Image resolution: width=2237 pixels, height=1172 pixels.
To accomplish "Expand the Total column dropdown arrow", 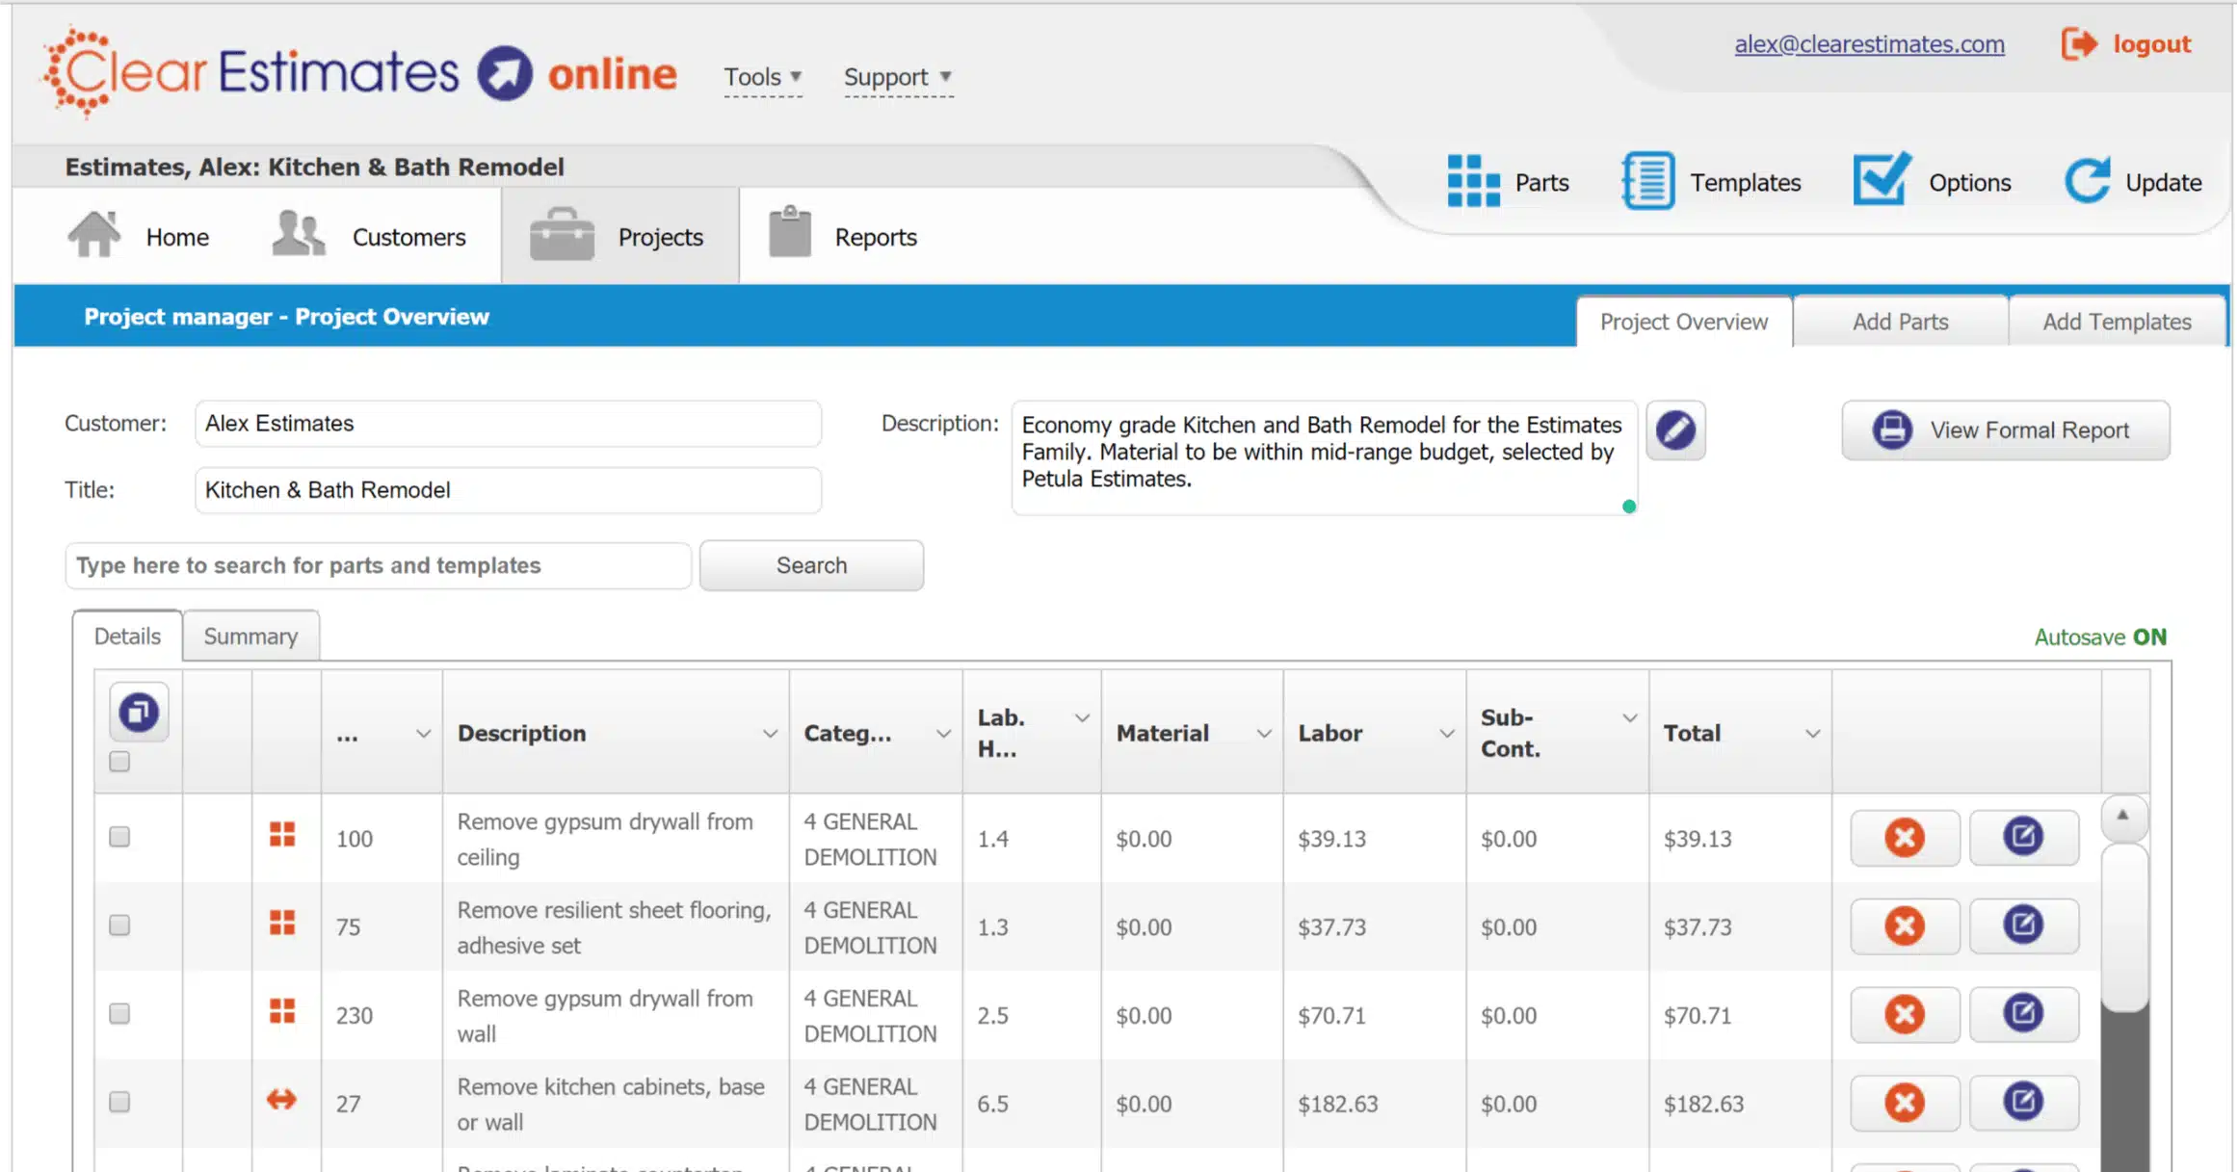I will [x=1812, y=734].
